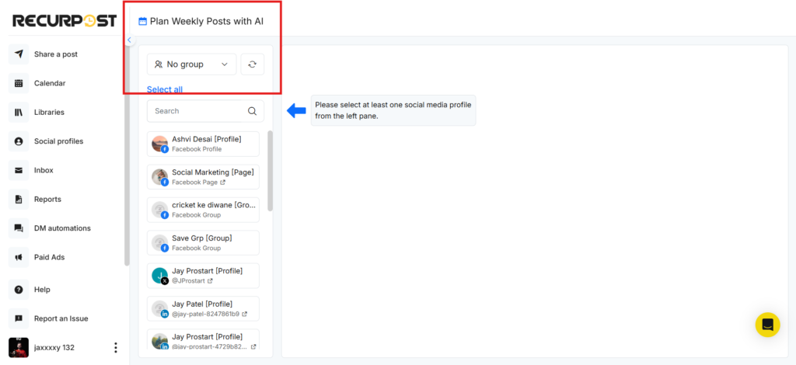The image size is (796, 365).
Task: Click the 'Please select at least one' message
Action: 393,110
